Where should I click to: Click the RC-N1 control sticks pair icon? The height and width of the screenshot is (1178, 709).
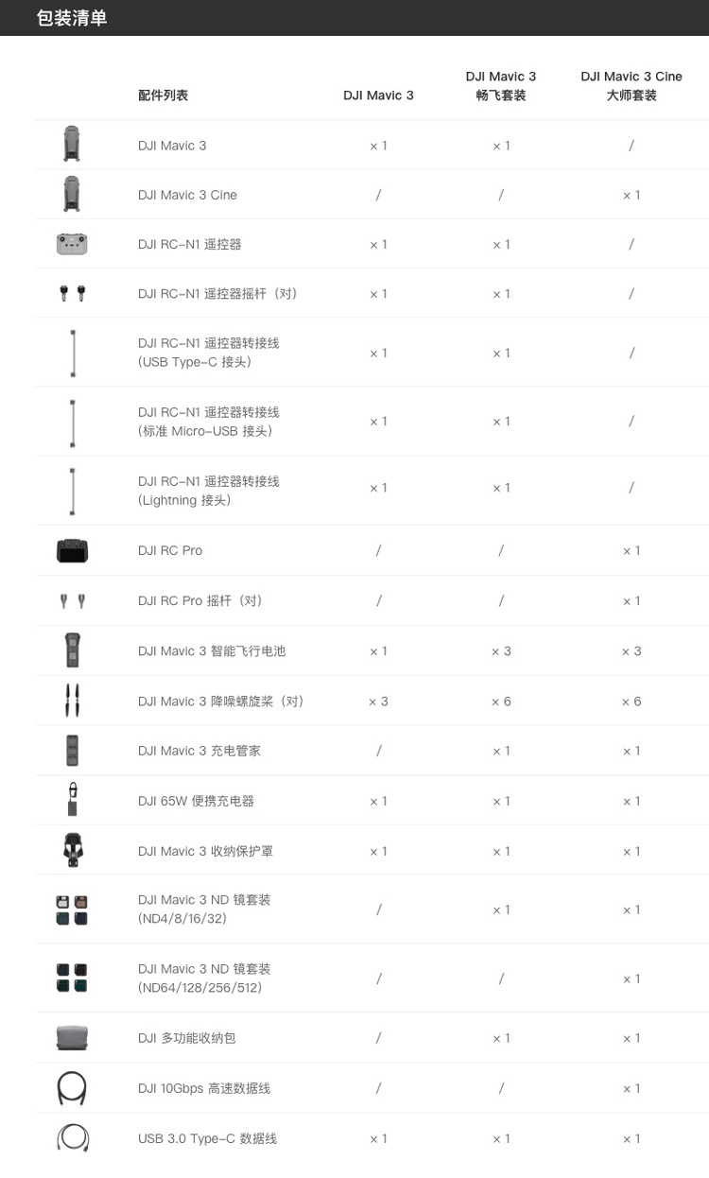click(x=72, y=294)
